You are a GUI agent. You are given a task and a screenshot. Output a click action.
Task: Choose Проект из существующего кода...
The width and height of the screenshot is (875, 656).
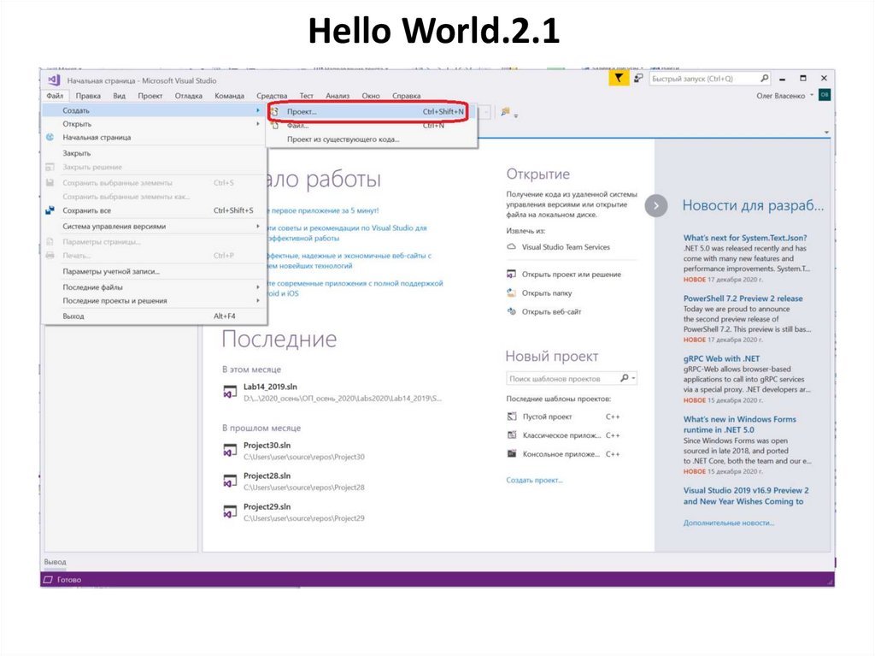coord(372,139)
